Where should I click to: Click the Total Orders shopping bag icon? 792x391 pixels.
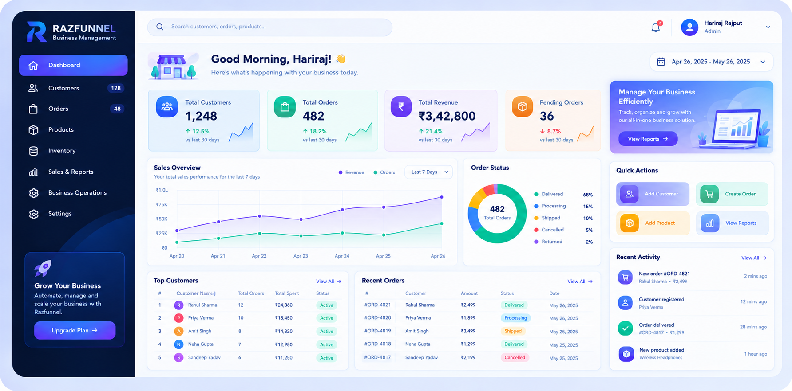(x=285, y=107)
